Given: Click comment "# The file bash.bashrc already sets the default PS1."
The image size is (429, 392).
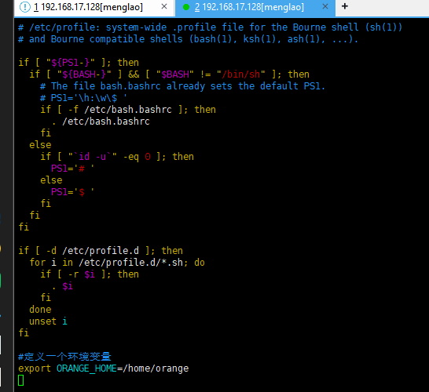Looking at the screenshot, I should [182, 86].
